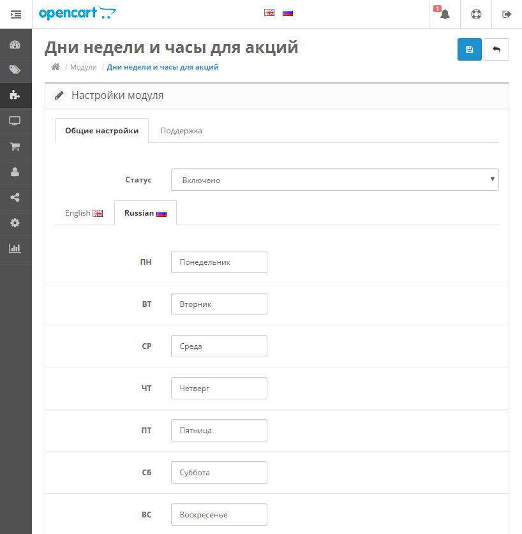
Task: Open the Reports bar chart icon
Action: tap(15, 248)
